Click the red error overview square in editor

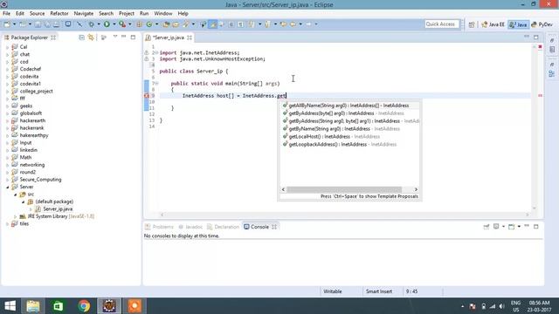point(540,47)
